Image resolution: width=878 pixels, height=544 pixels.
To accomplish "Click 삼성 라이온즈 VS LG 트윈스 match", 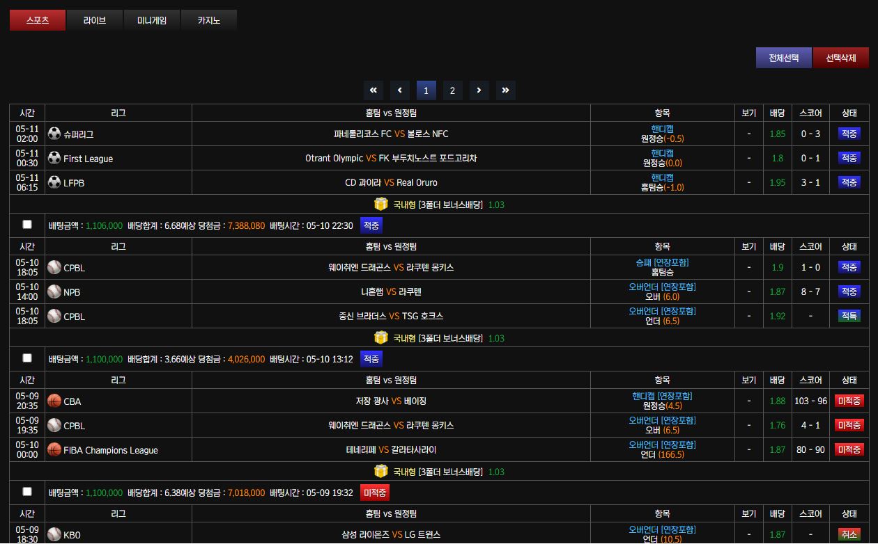I will (391, 534).
